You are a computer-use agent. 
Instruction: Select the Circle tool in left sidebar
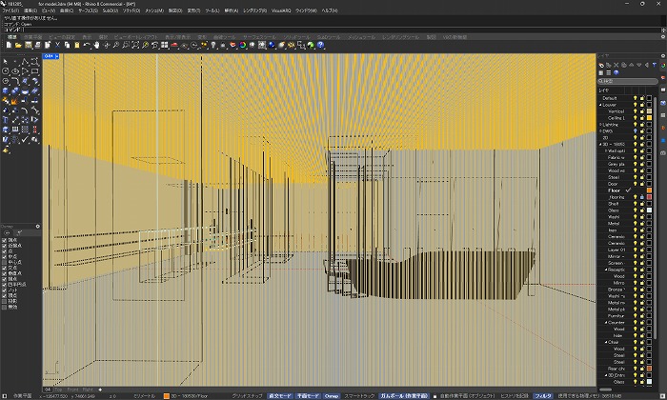6,71
